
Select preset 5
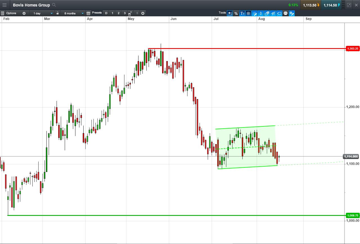tap(137, 13)
